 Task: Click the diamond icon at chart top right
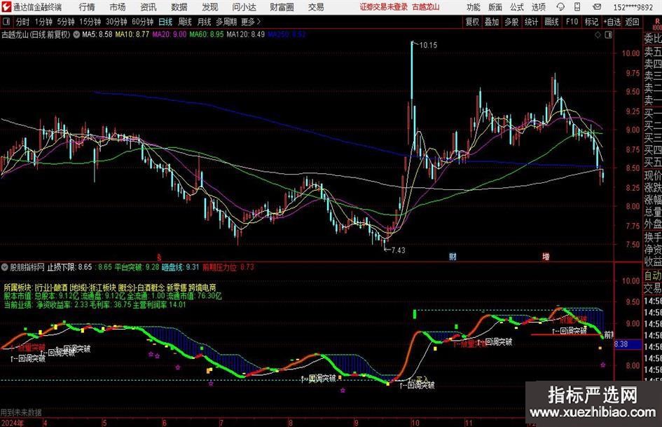pyautogui.click(x=598, y=34)
